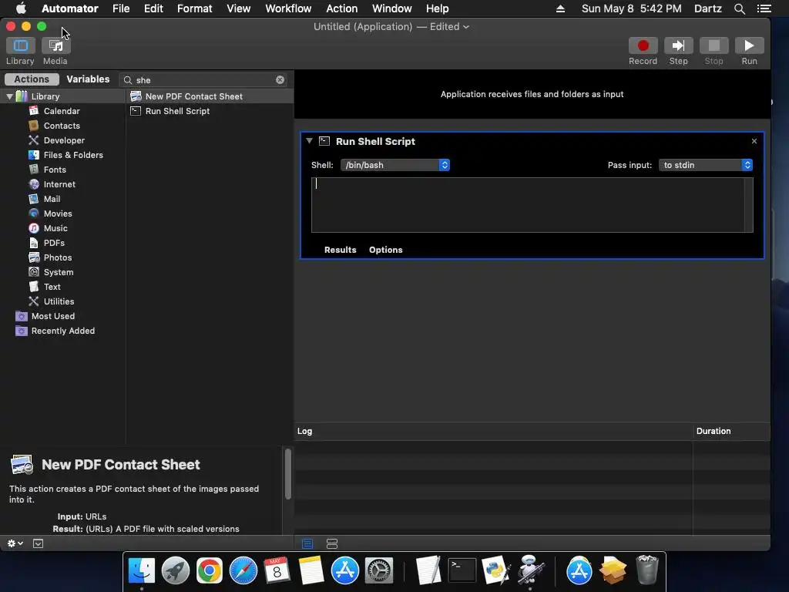The width and height of the screenshot is (789, 592).
Task: Select Run Shell Script in results list
Action: tap(210, 111)
